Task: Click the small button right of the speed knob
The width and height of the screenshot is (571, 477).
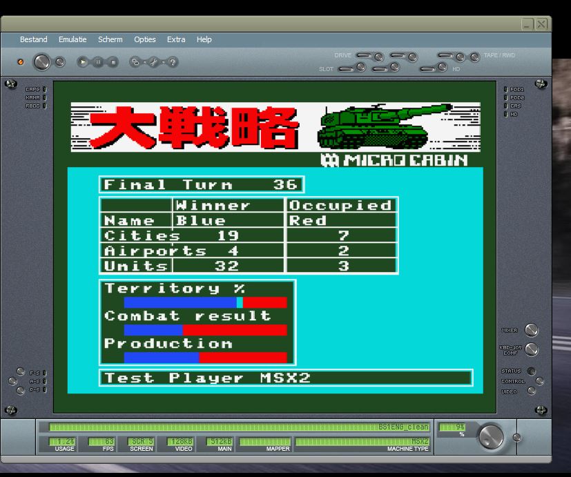Action: [516, 438]
